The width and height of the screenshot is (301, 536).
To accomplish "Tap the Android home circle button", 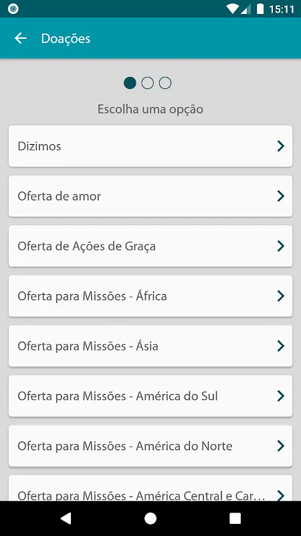I will pyautogui.click(x=150, y=518).
